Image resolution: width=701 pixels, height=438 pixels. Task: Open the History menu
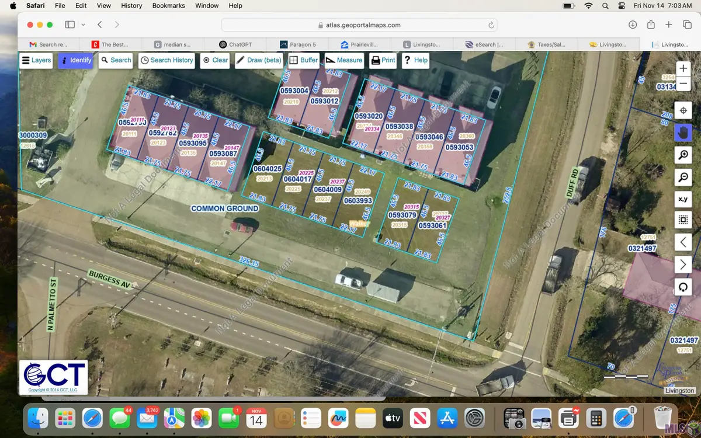click(x=131, y=5)
